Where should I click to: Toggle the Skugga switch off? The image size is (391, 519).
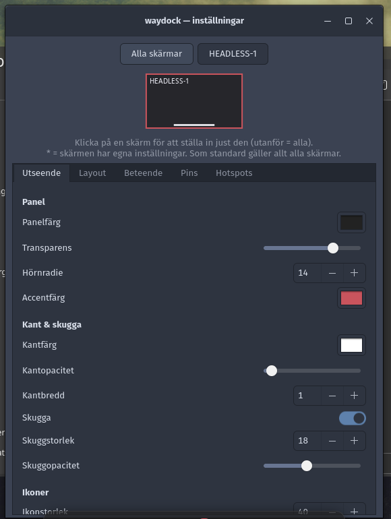click(x=353, y=418)
